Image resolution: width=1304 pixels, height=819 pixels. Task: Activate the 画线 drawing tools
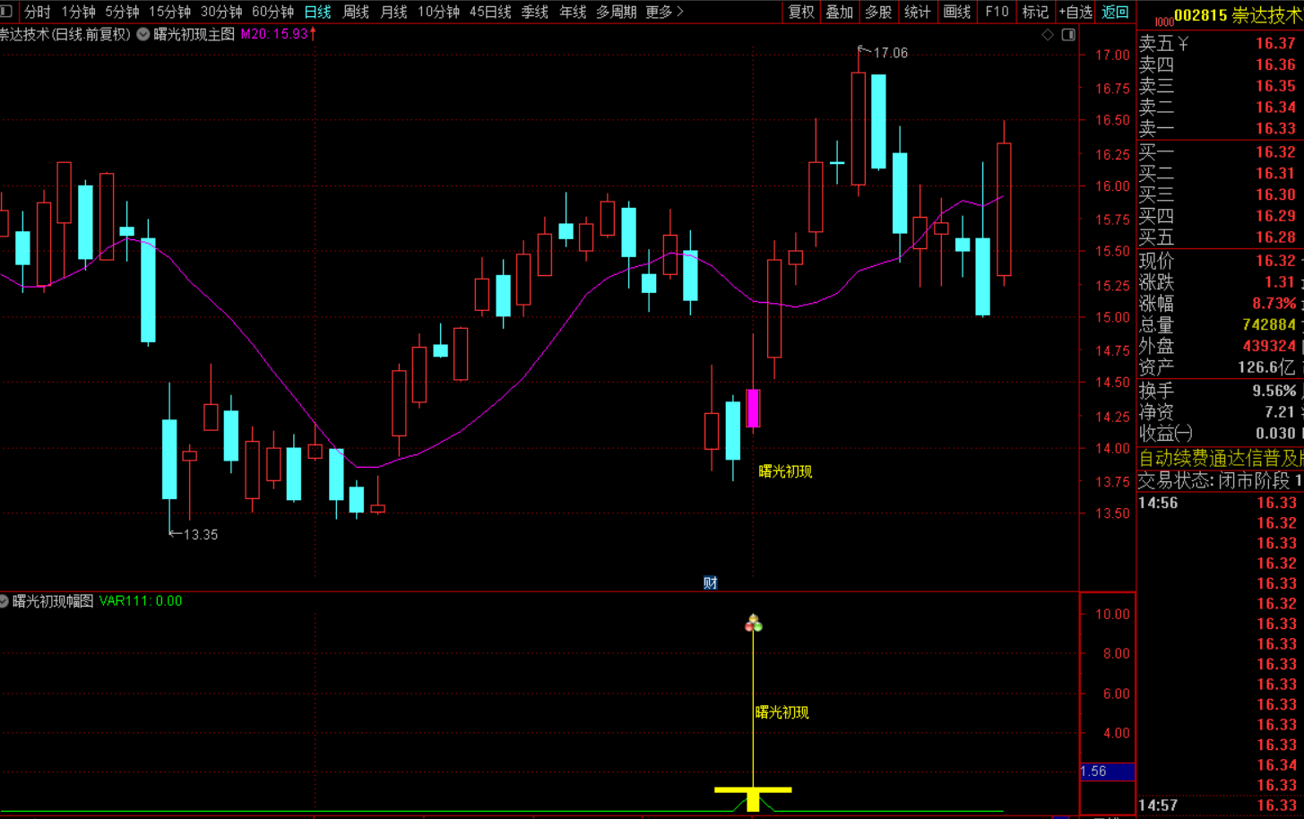point(957,12)
